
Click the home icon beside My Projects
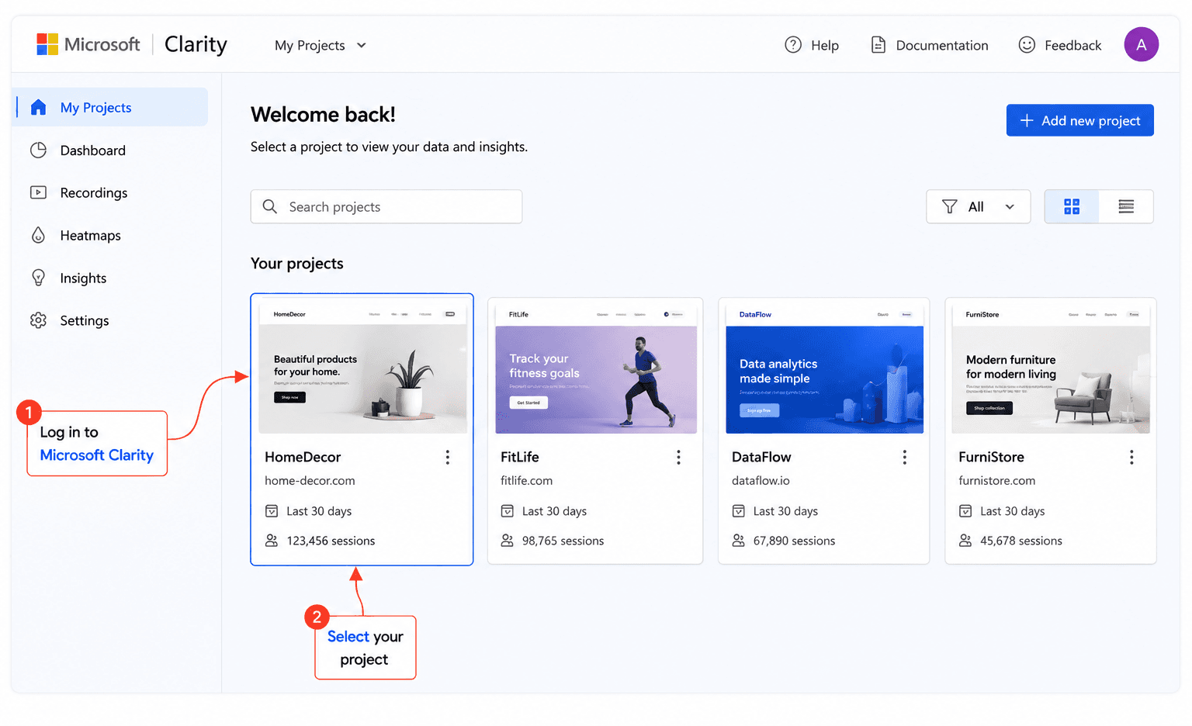pos(38,107)
